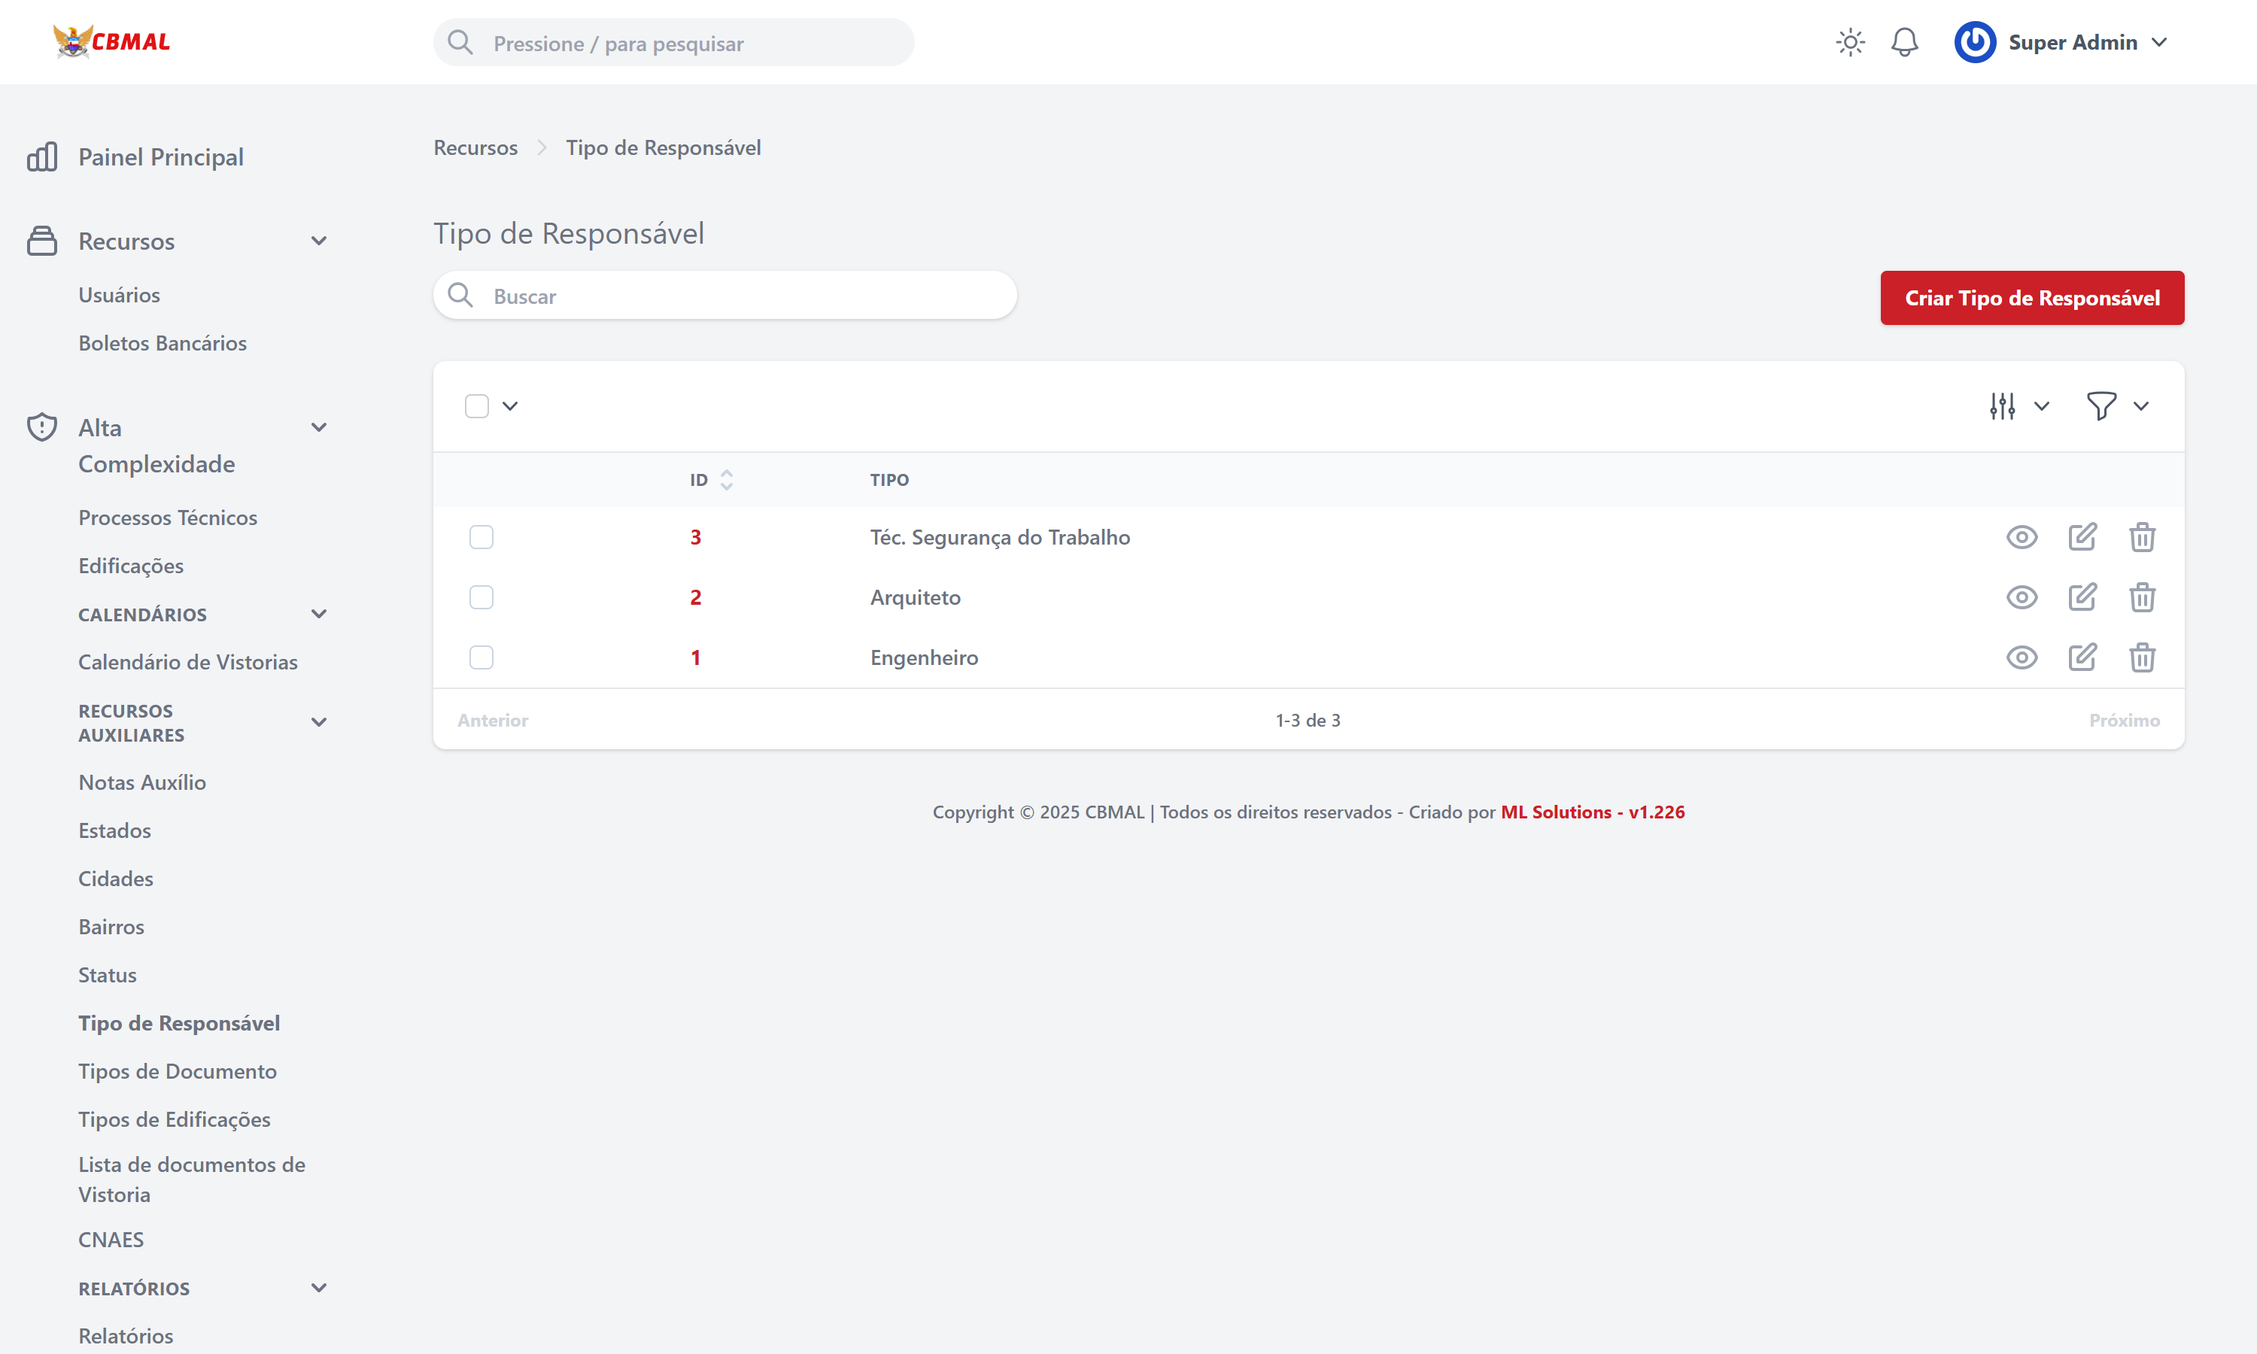This screenshot has height=1354, width=2257.
Task: Collapse the Recursos Auxiliares group
Action: 318,723
